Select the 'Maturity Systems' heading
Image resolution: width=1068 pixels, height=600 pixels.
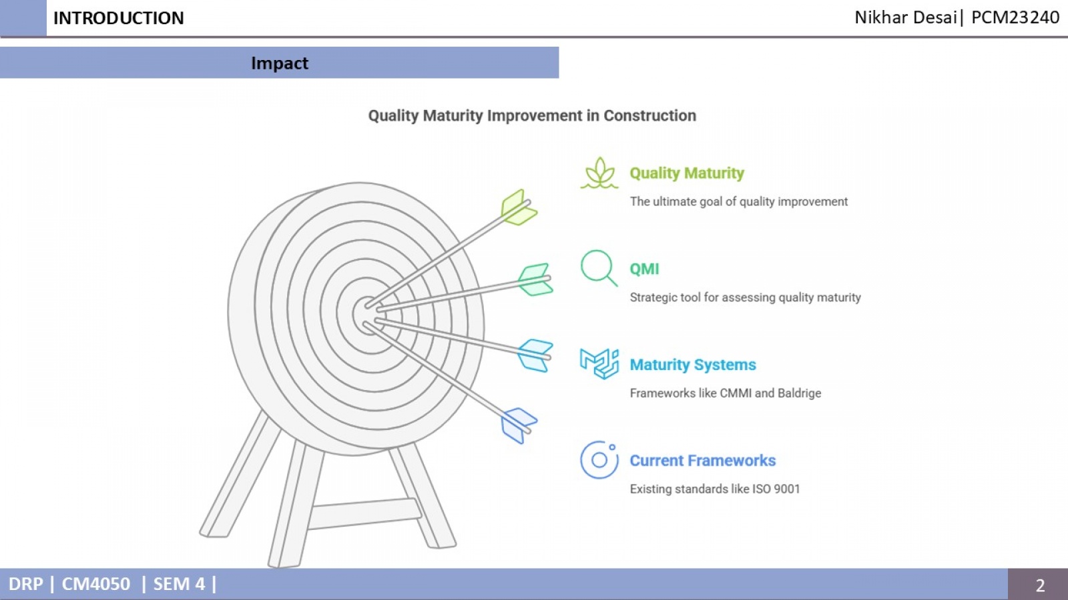[693, 365]
